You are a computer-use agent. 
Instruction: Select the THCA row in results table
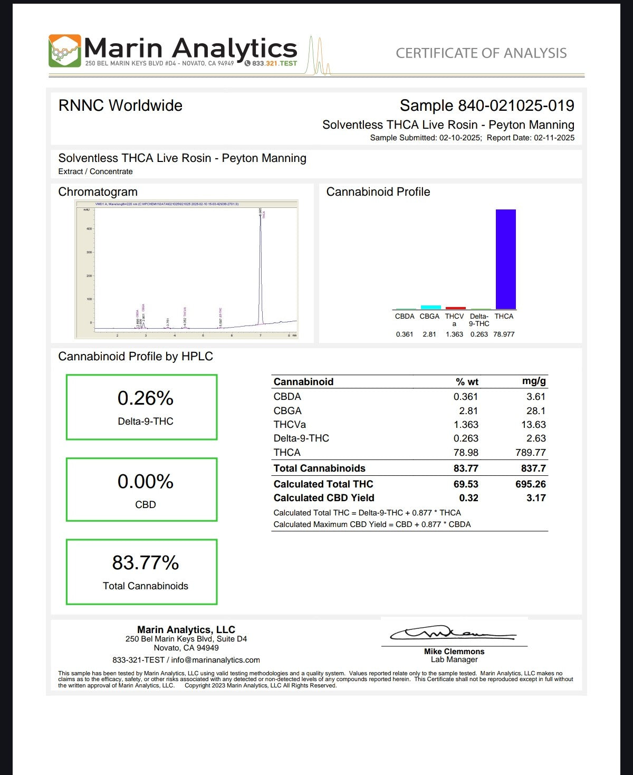[409, 453]
